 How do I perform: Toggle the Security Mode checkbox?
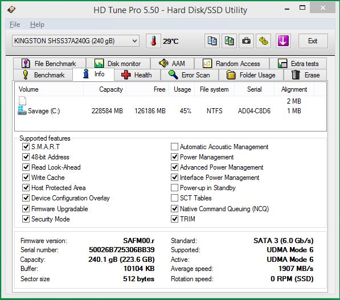click(x=26, y=219)
